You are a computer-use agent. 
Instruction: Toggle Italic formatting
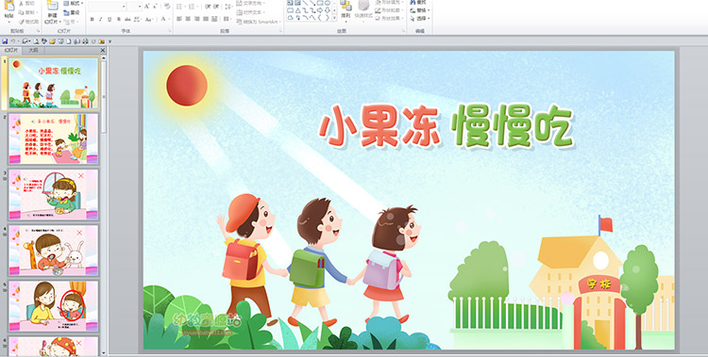pos(101,20)
